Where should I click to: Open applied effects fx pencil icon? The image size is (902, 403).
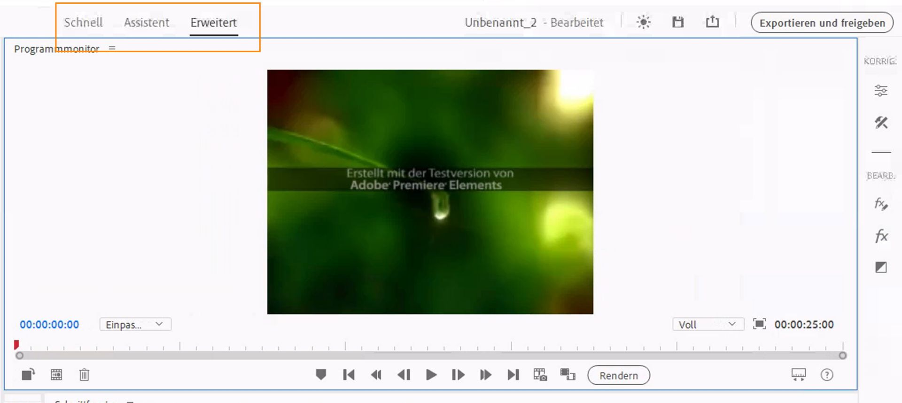[881, 204]
